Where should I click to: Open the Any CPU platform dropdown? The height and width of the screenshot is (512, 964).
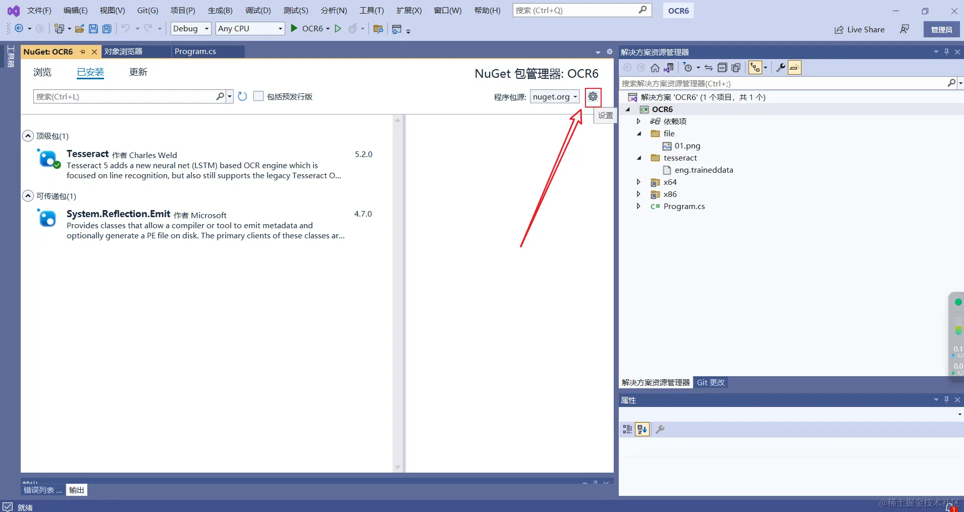point(250,29)
